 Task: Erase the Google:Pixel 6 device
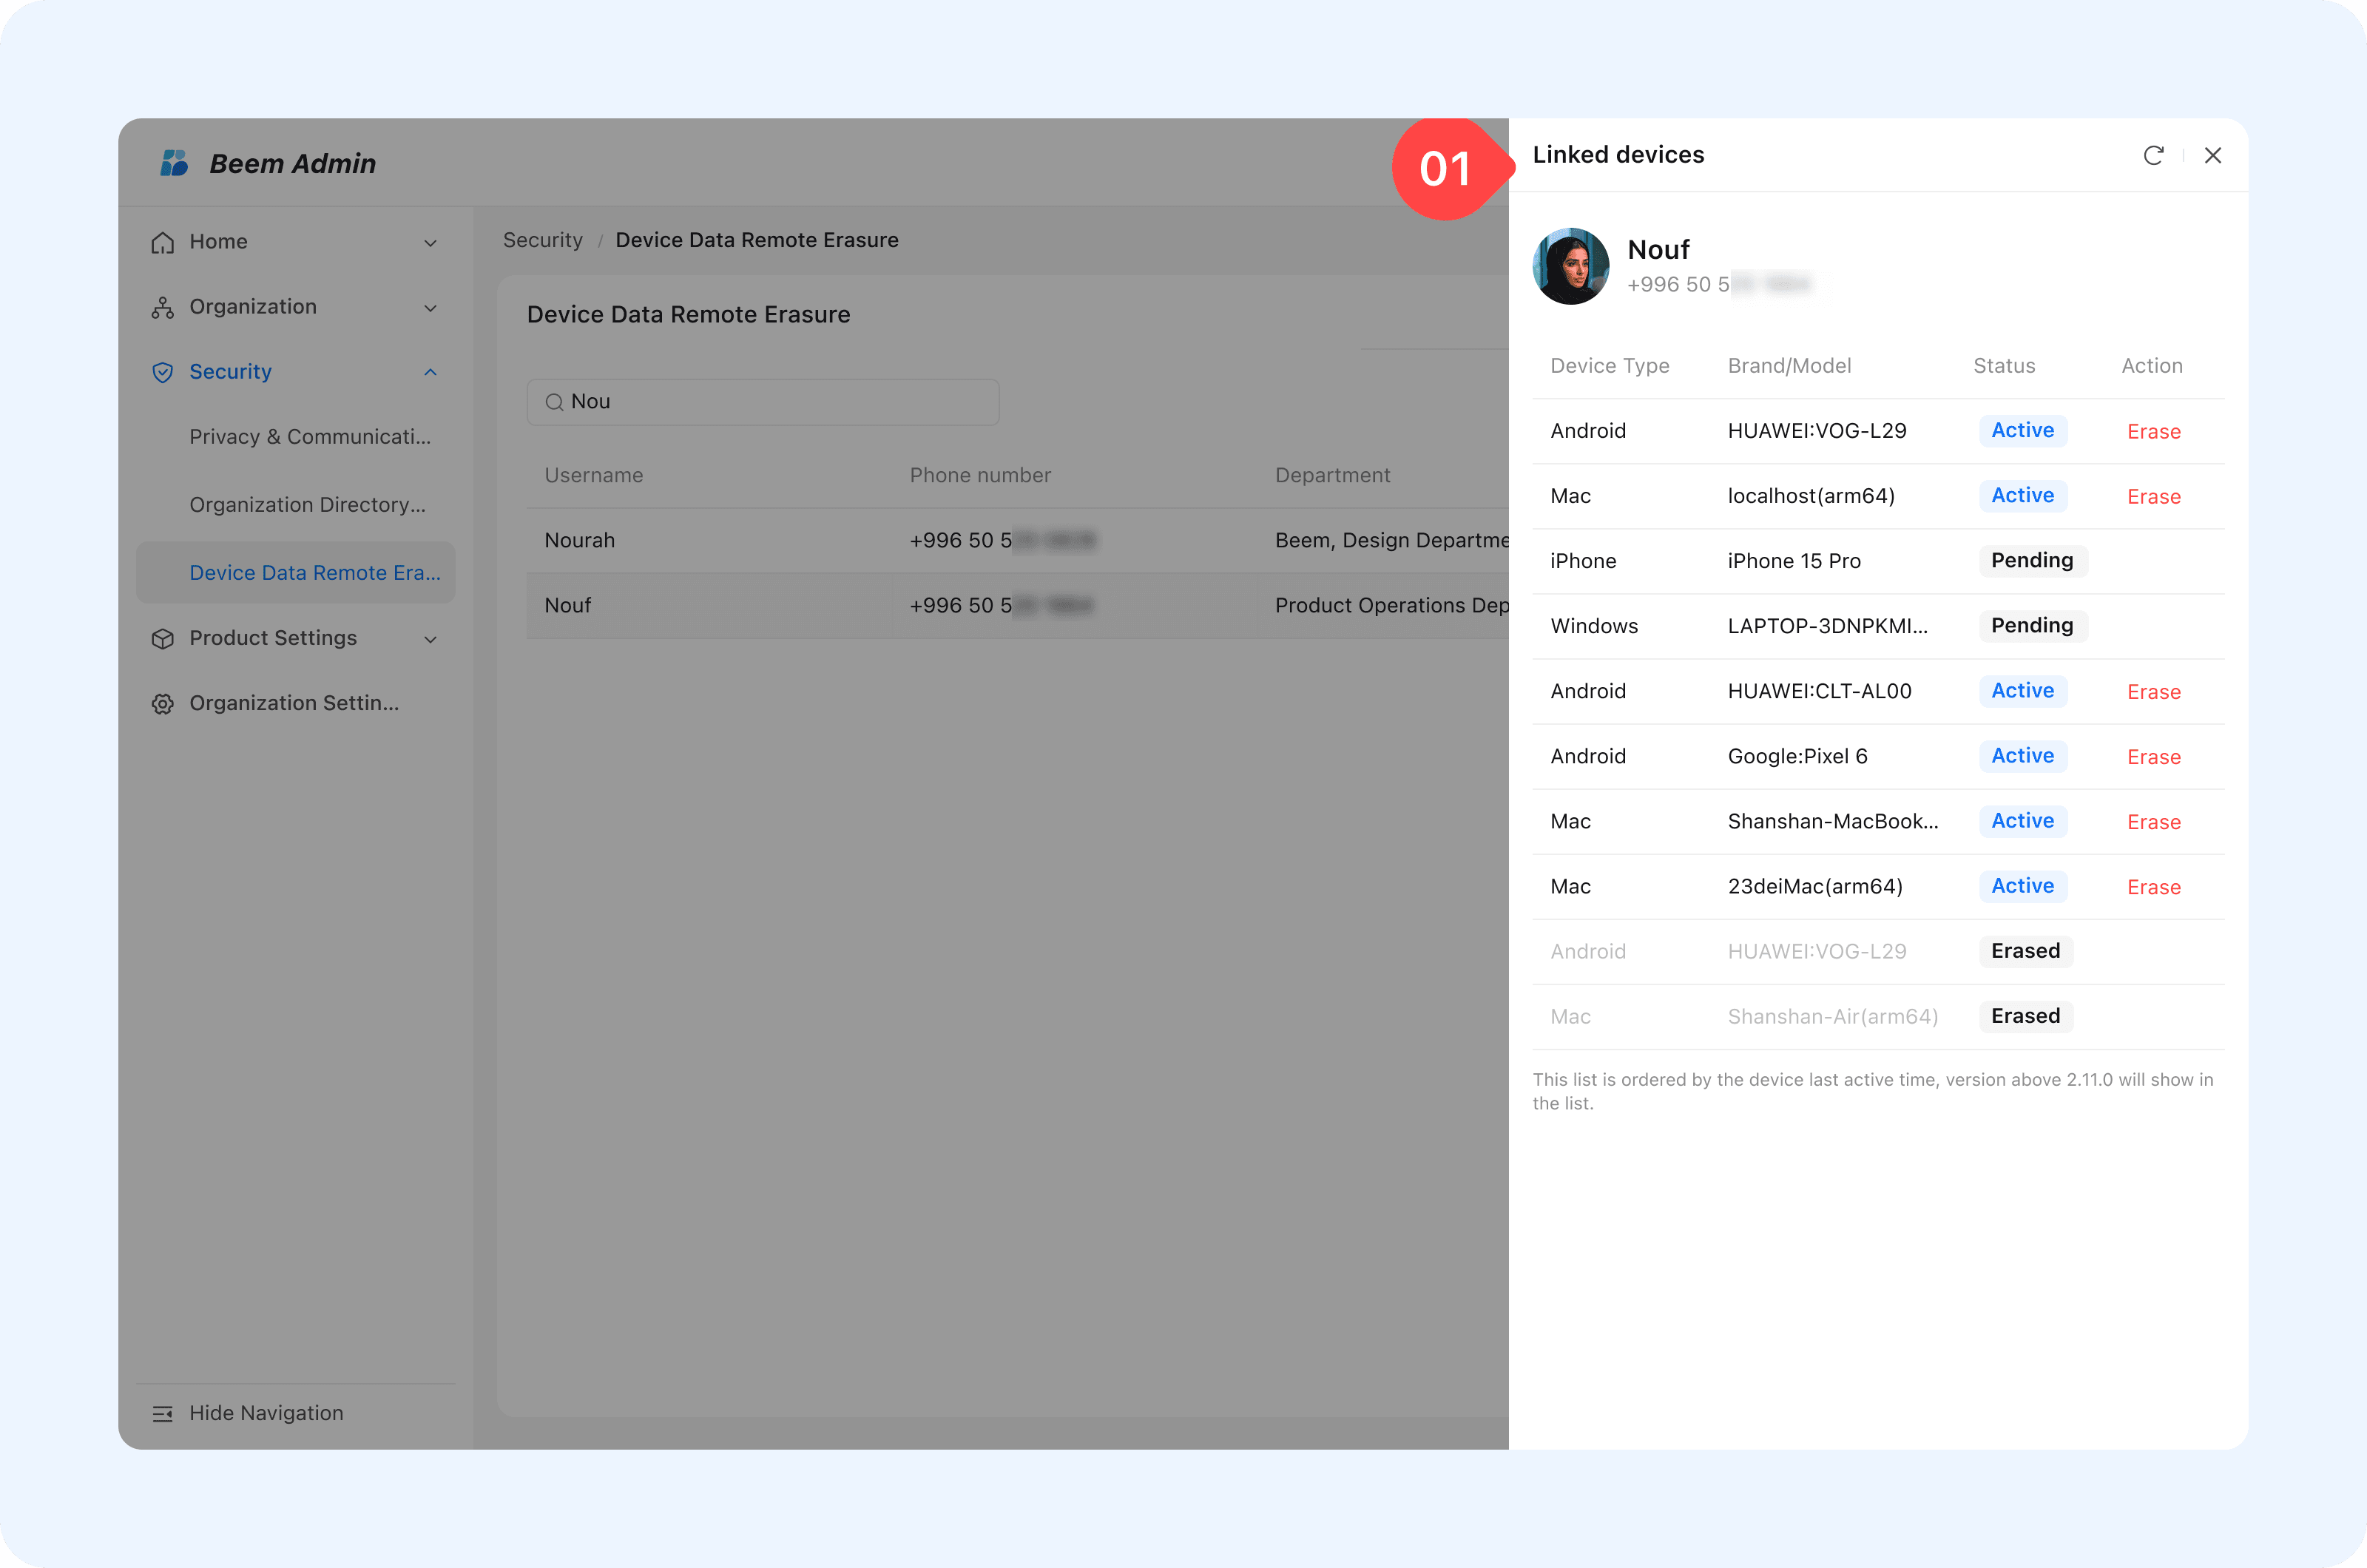2153,757
